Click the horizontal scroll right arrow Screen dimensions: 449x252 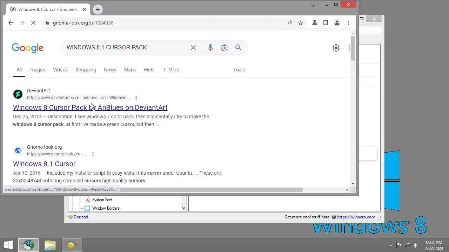[347, 190]
